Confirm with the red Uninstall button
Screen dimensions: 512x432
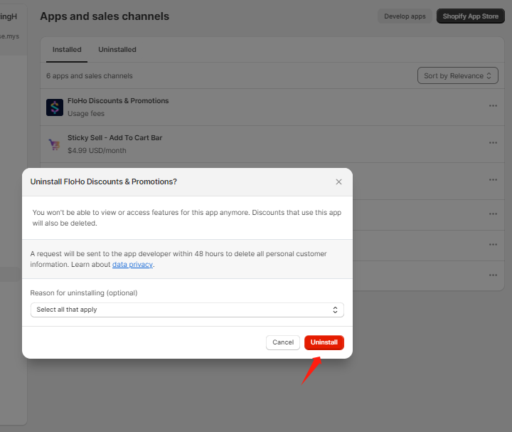(324, 342)
